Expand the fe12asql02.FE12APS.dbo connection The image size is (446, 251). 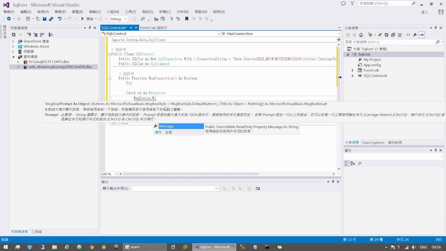pos(19,62)
